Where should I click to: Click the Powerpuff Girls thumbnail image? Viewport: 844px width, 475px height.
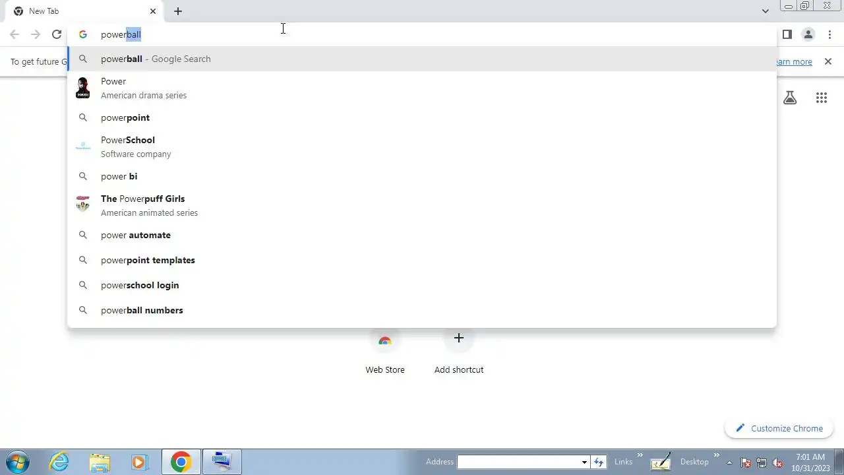click(x=82, y=204)
